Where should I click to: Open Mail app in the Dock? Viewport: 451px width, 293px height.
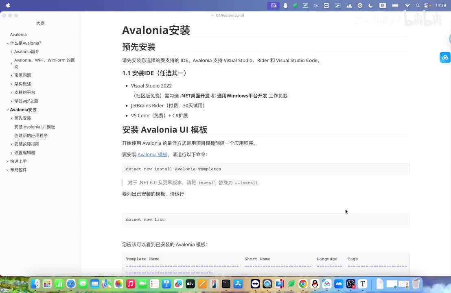click(x=95, y=284)
